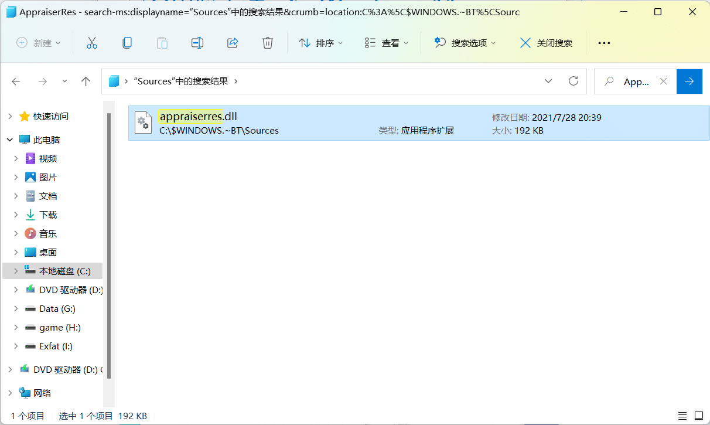Viewport: 710px width, 425px height.
Task: Open 图片 folder in sidebar
Action: coord(48,178)
